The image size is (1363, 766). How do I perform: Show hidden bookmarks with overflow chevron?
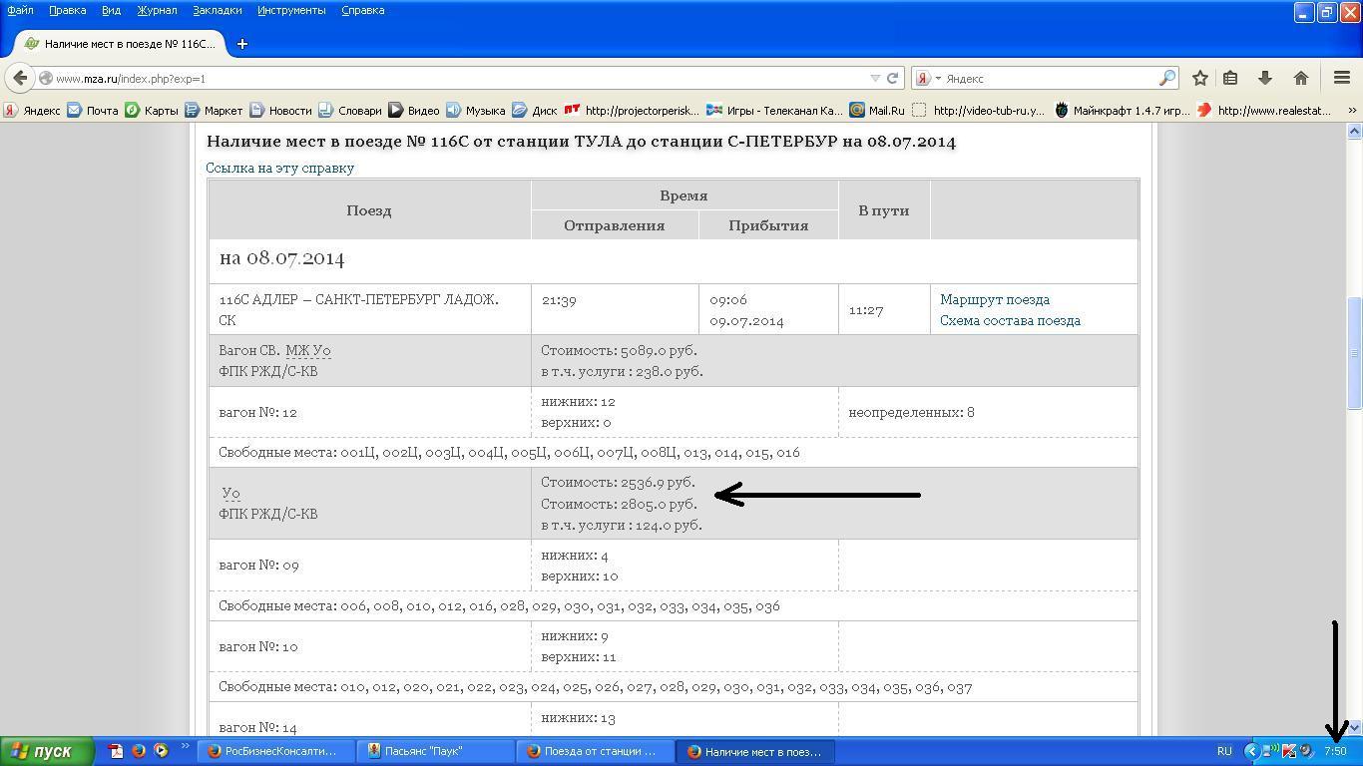[1352, 111]
